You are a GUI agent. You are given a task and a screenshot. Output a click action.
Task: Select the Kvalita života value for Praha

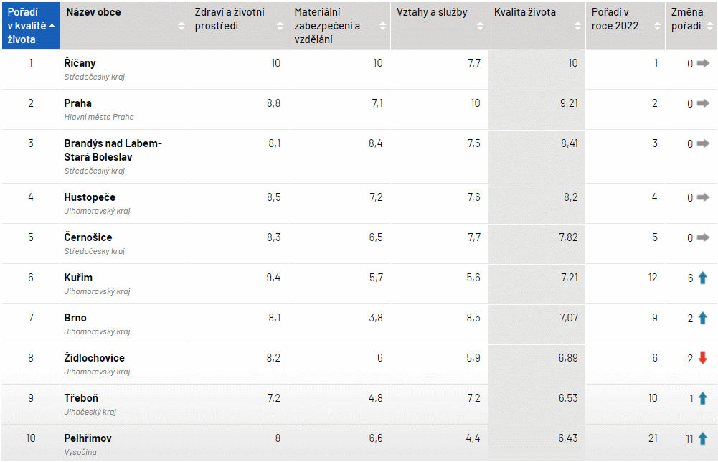click(x=568, y=103)
